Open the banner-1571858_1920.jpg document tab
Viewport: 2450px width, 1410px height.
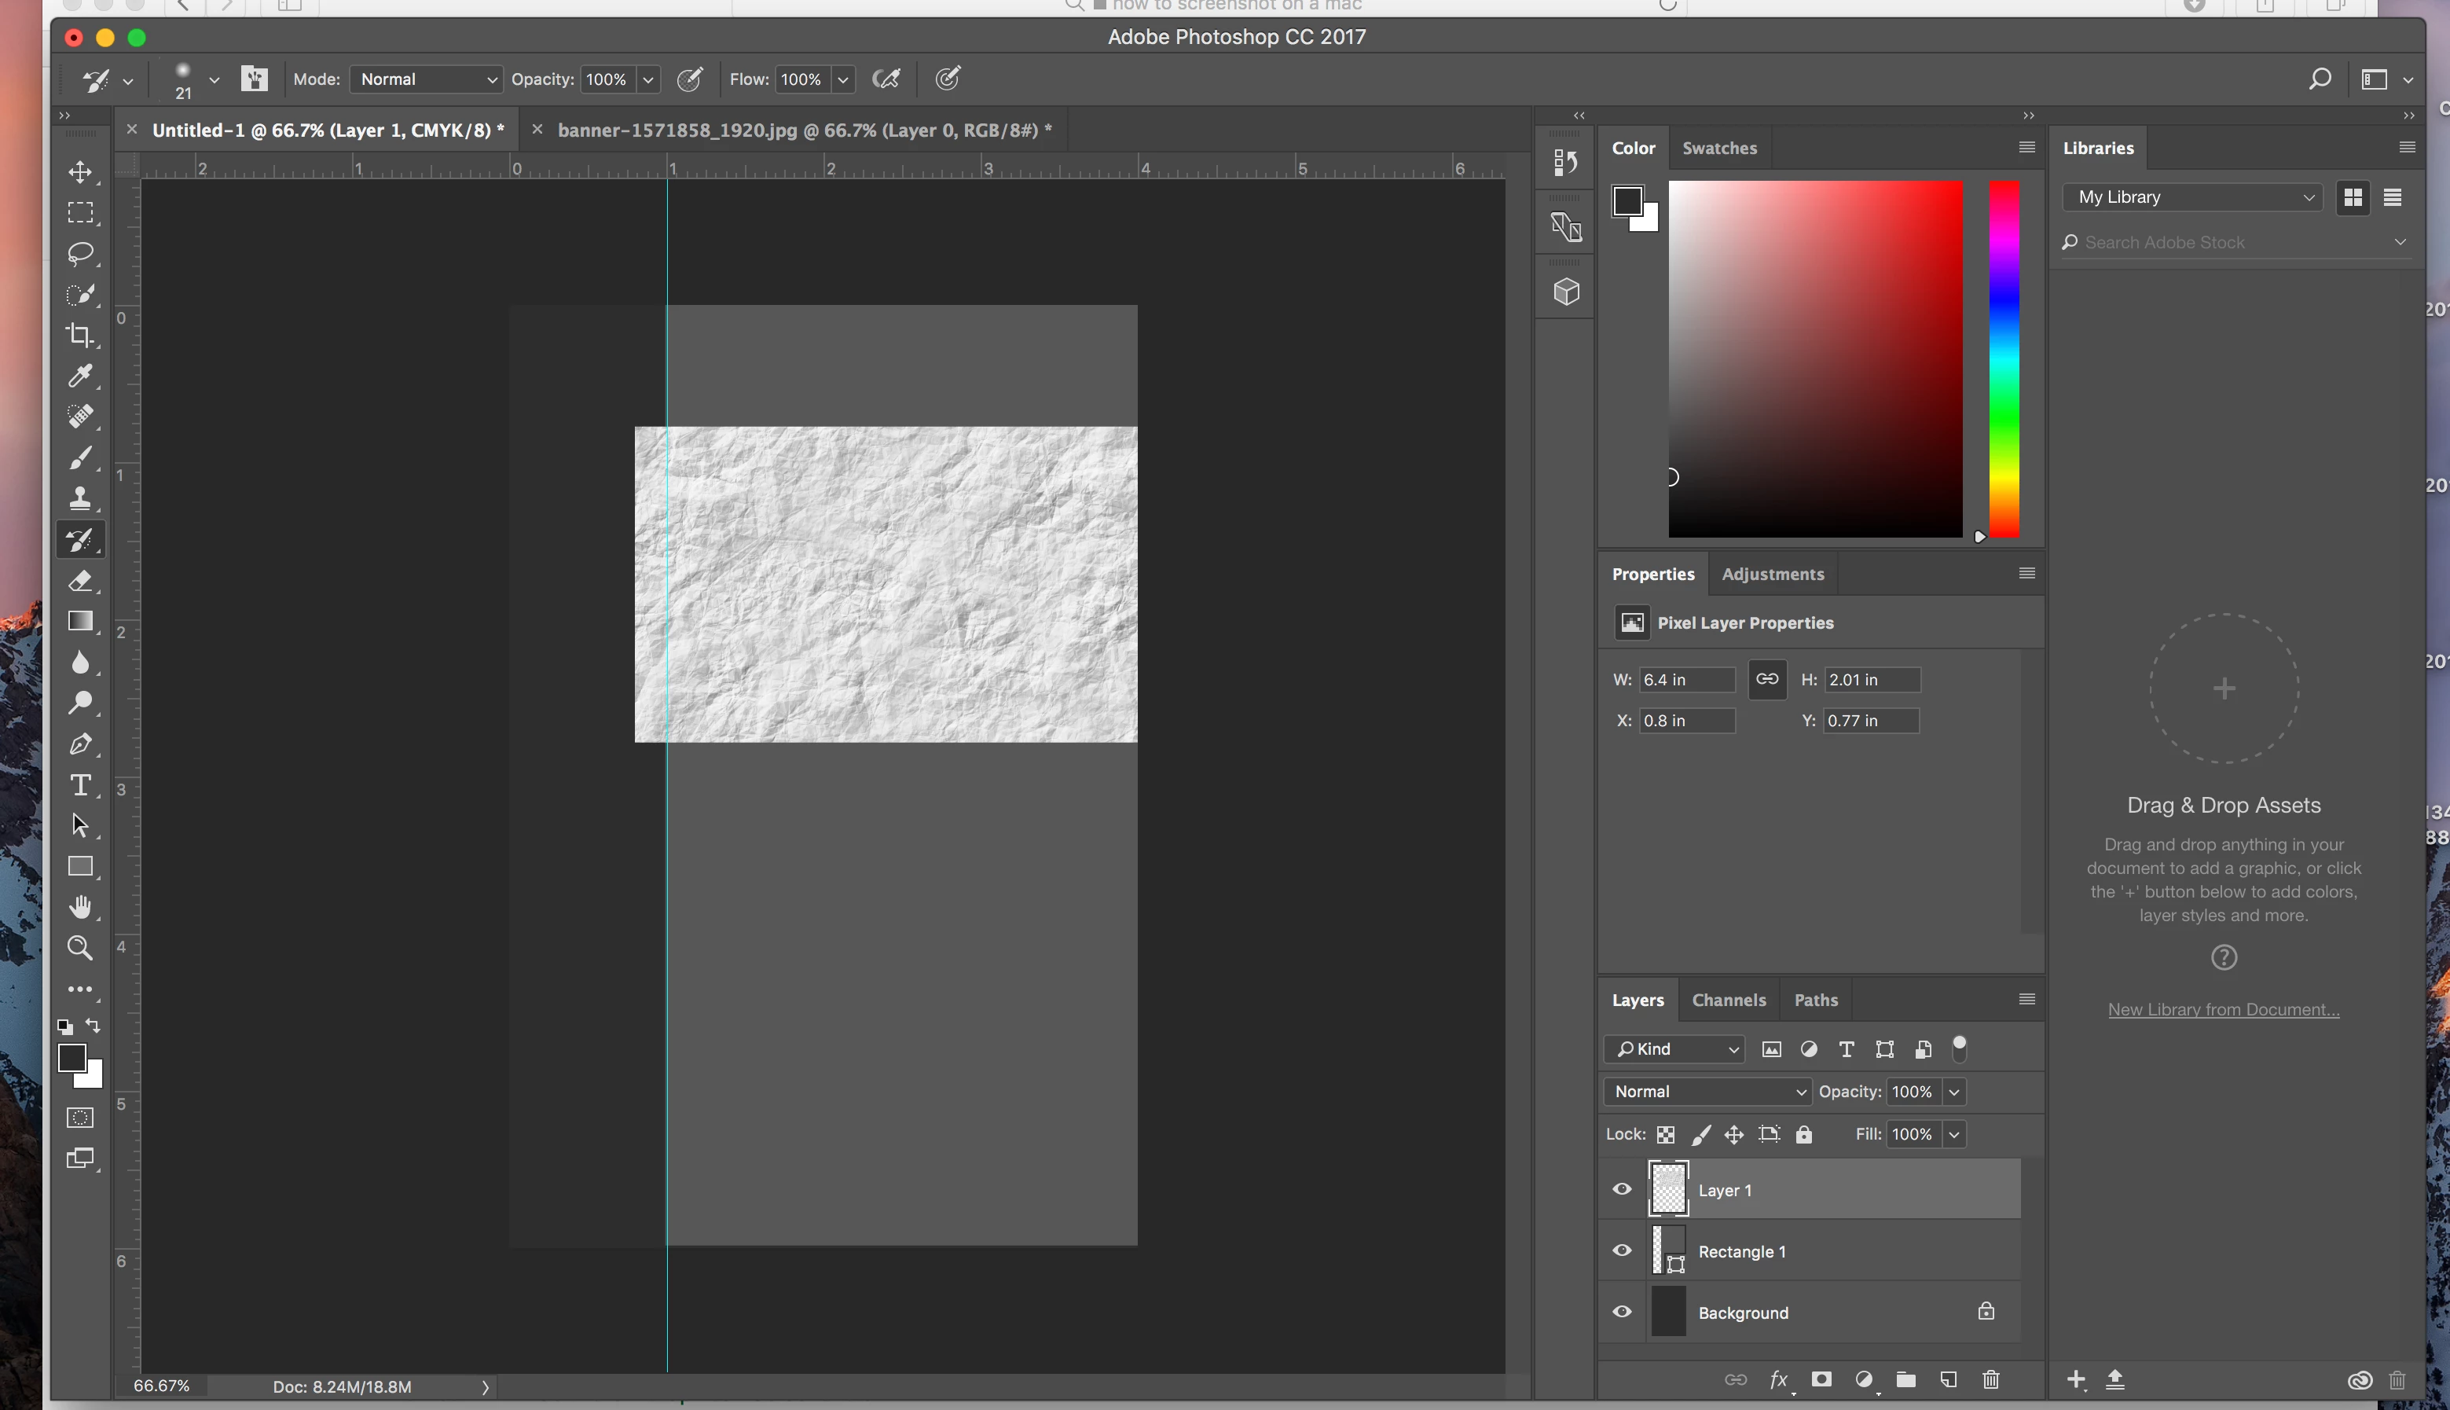pos(803,130)
